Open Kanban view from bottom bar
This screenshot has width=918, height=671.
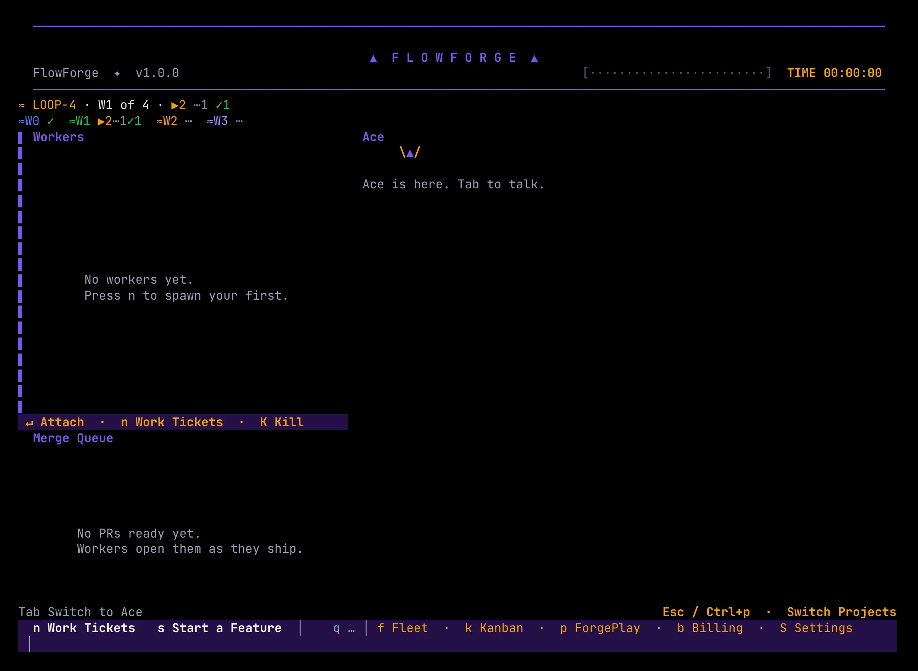point(494,628)
